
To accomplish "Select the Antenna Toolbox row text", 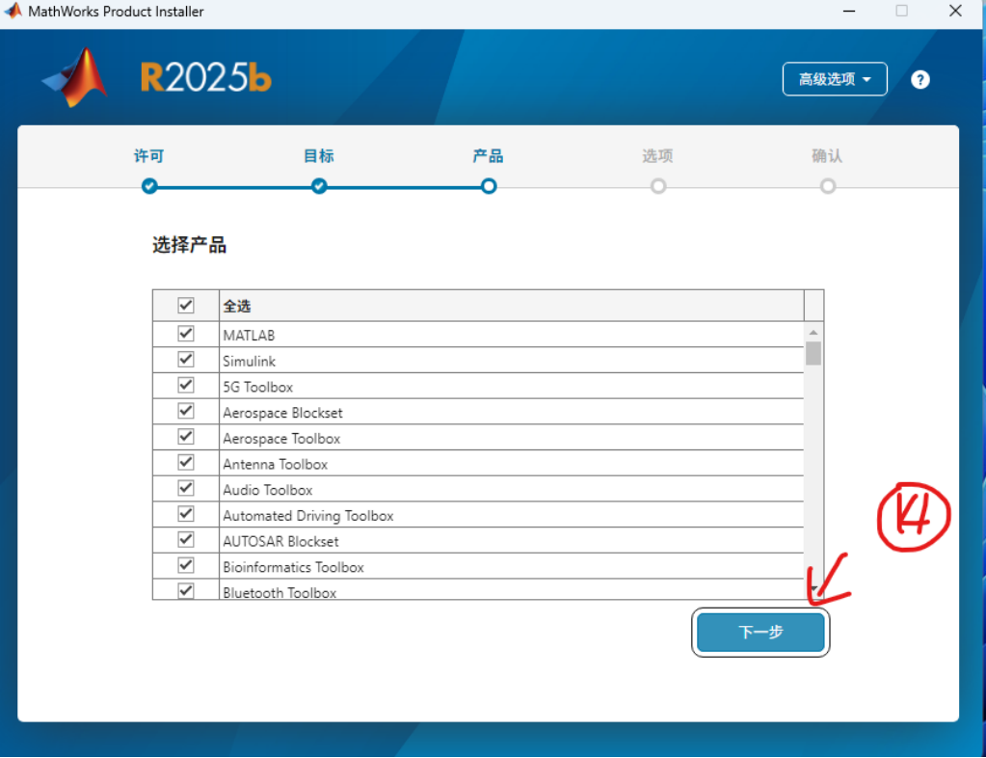I will tap(275, 464).
